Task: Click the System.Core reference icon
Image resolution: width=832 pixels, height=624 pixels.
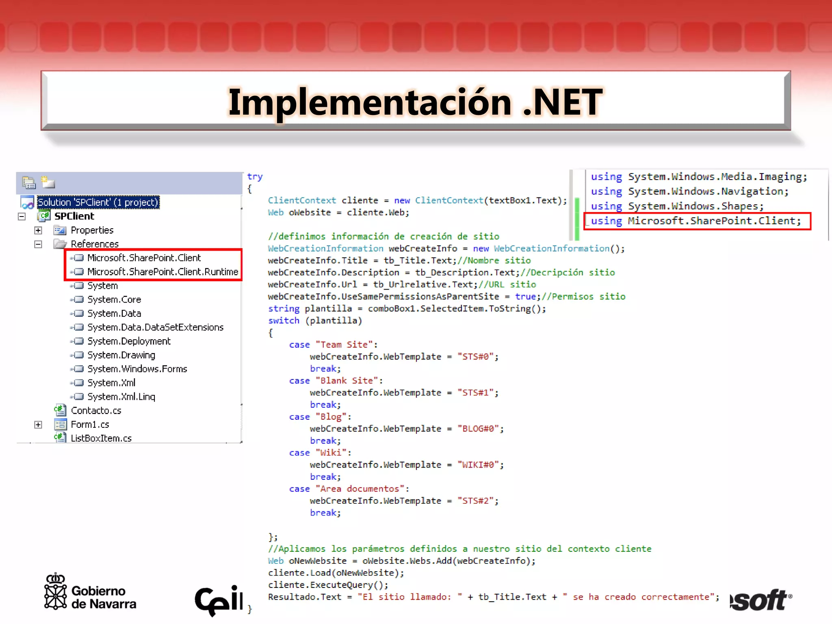Action: point(77,299)
